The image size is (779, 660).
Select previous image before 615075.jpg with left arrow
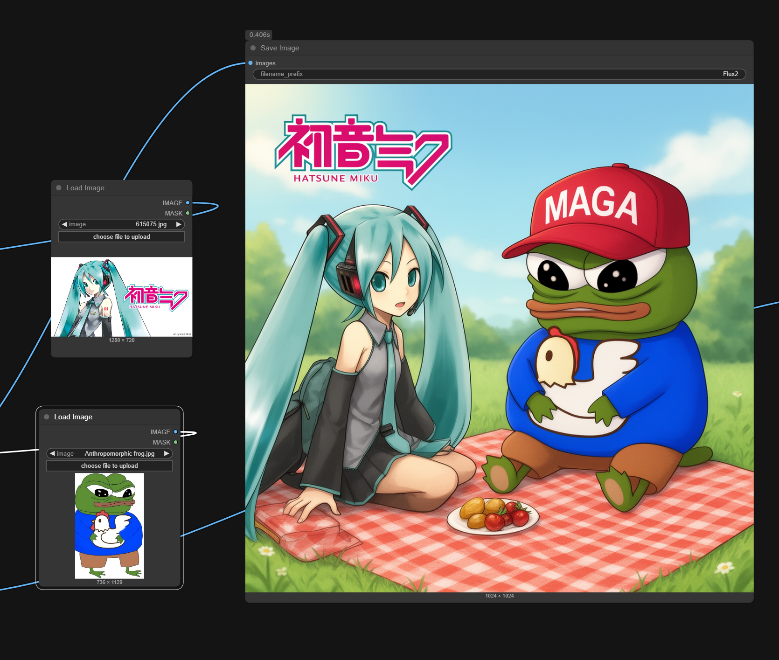point(64,224)
